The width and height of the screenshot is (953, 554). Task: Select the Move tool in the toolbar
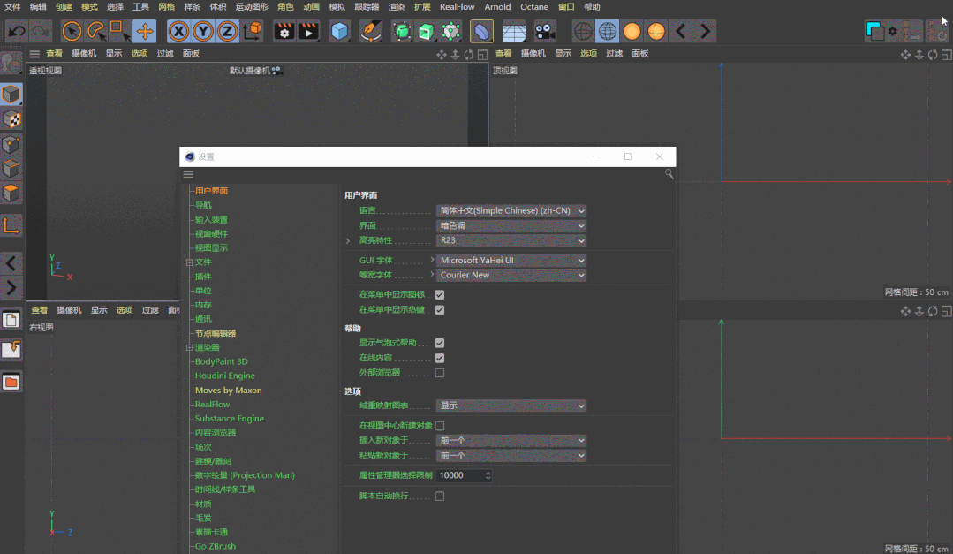click(145, 32)
